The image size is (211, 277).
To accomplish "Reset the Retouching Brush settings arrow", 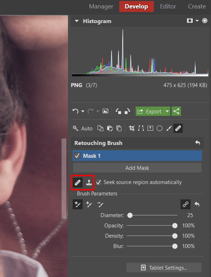I will tap(198, 143).
